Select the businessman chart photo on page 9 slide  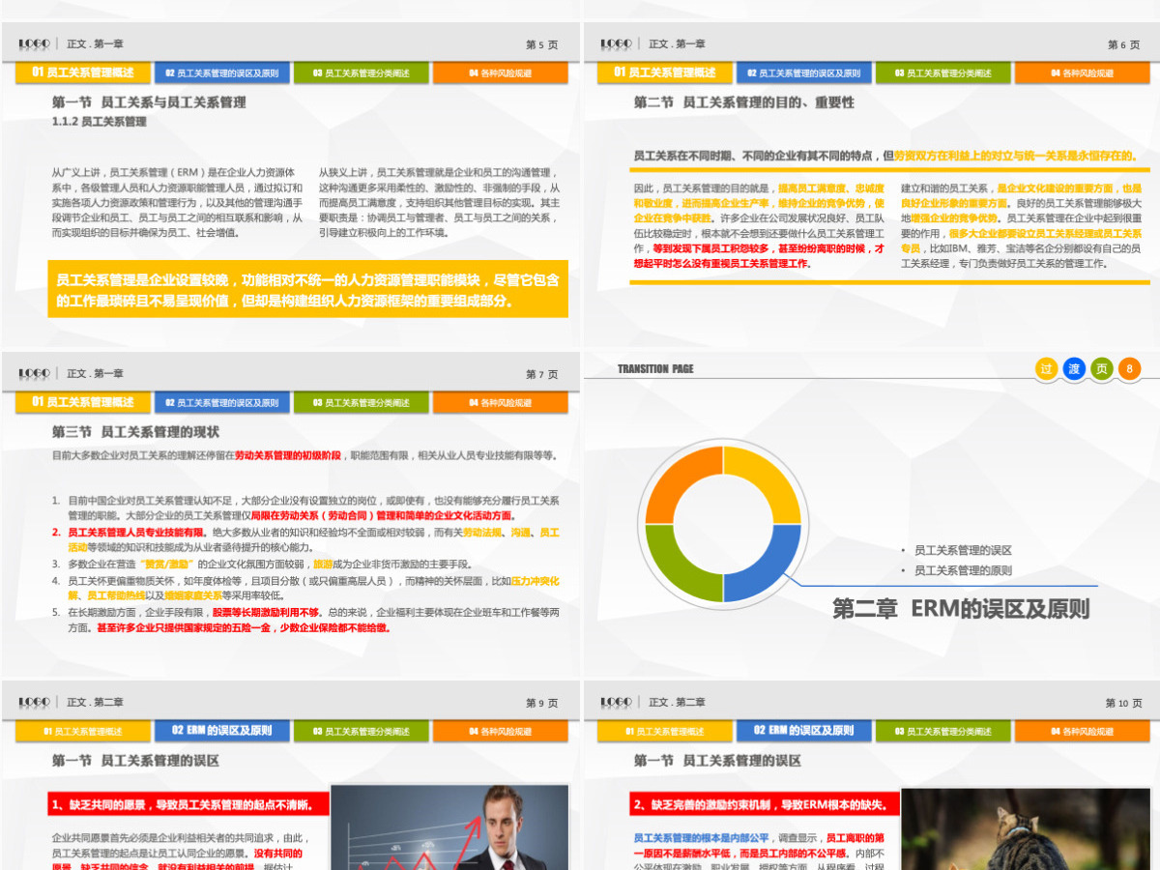click(449, 827)
